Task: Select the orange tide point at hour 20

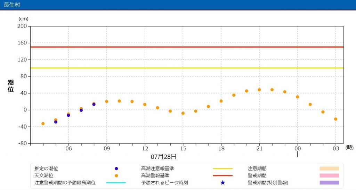Action: [246, 91]
